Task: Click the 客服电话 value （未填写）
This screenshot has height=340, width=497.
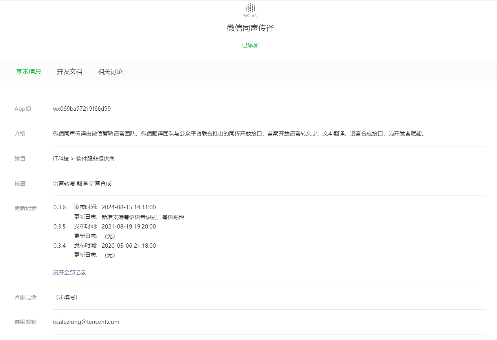Action: (x=67, y=297)
